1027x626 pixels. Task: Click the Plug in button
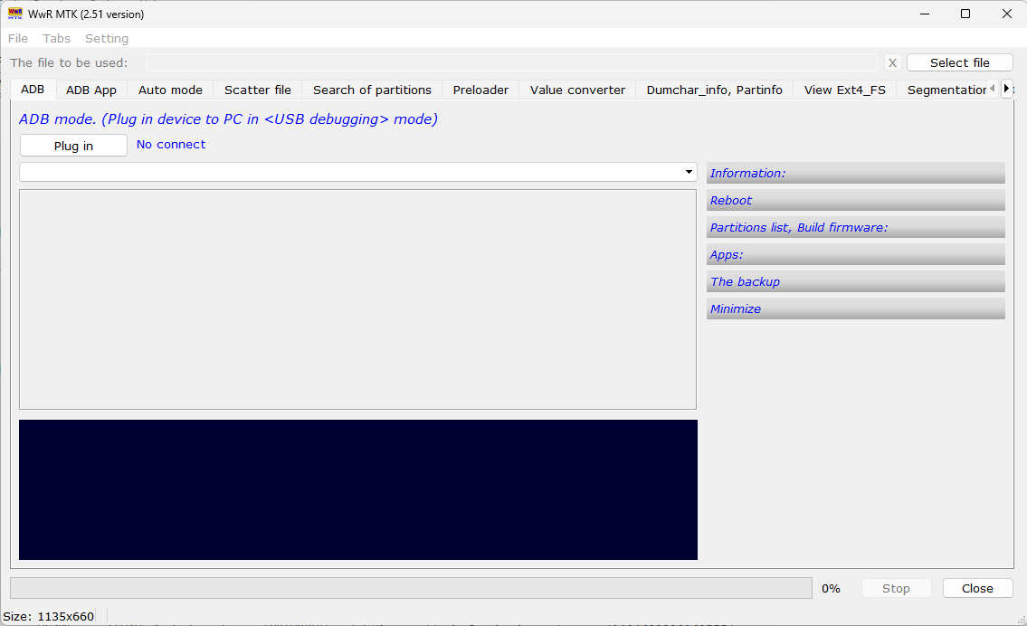pos(72,145)
